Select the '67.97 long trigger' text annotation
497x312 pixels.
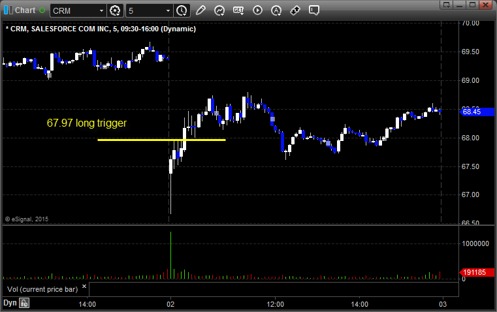(86, 123)
